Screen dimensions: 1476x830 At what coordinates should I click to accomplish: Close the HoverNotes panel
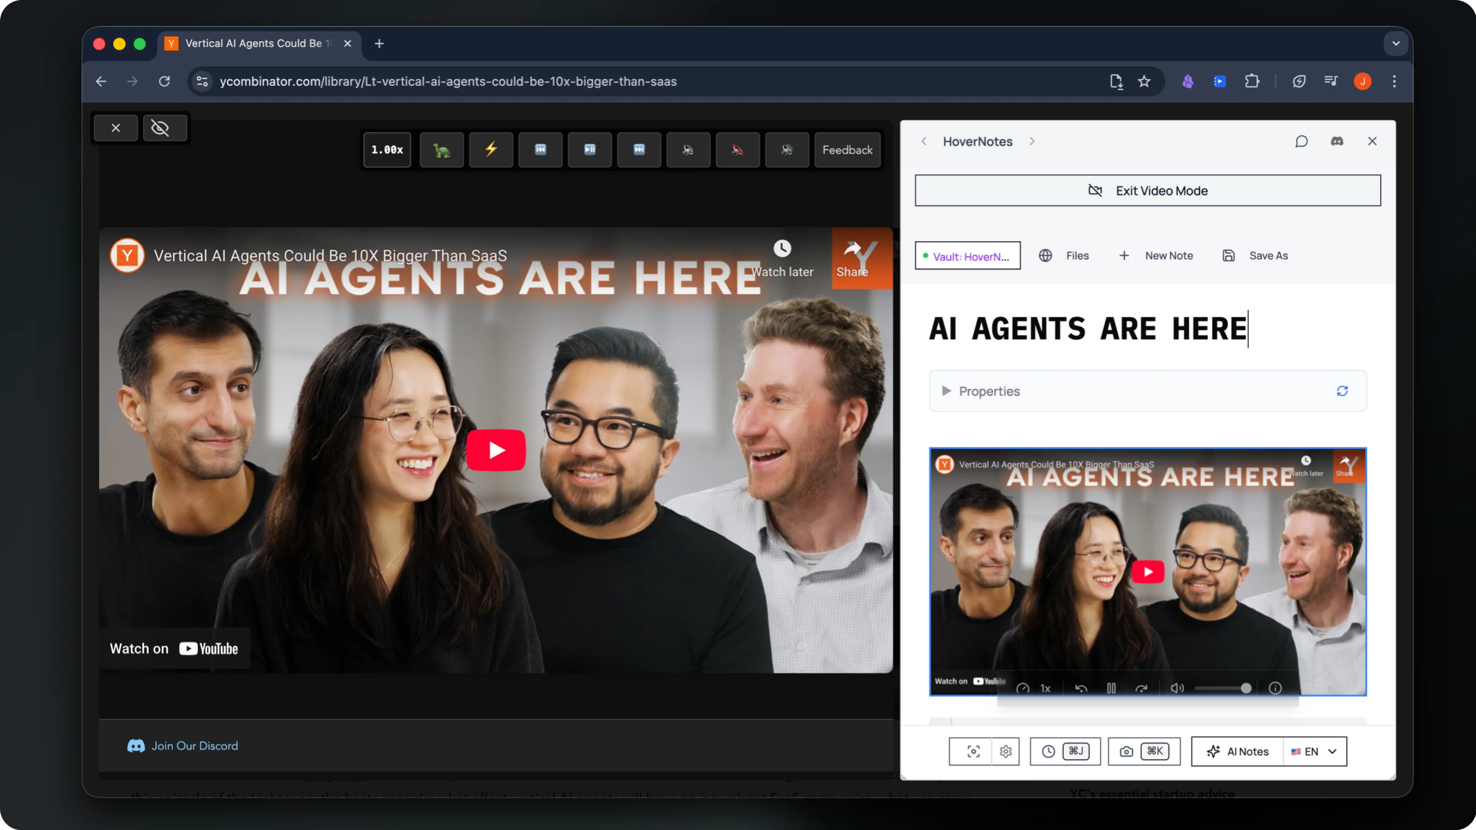tap(1372, 141)
